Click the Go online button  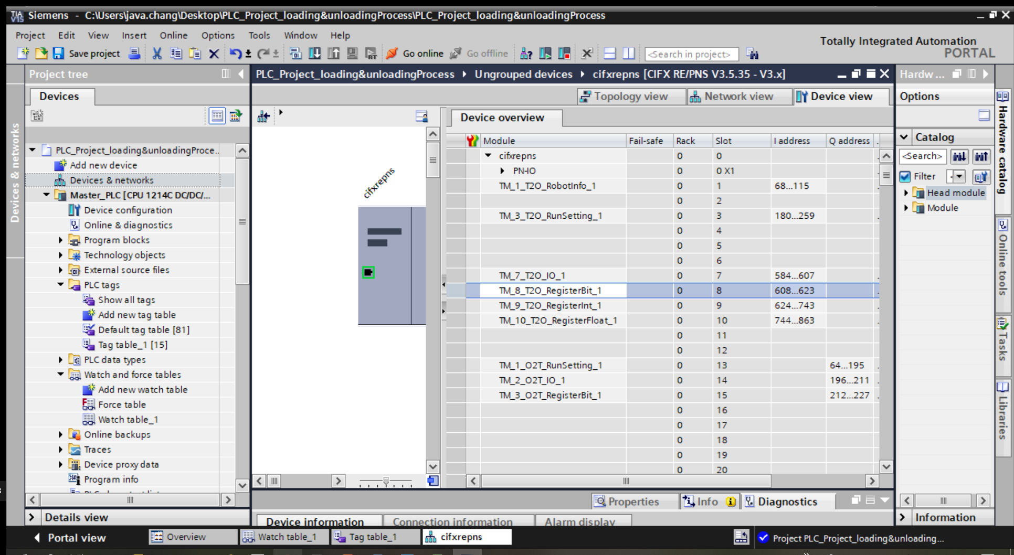415,54
